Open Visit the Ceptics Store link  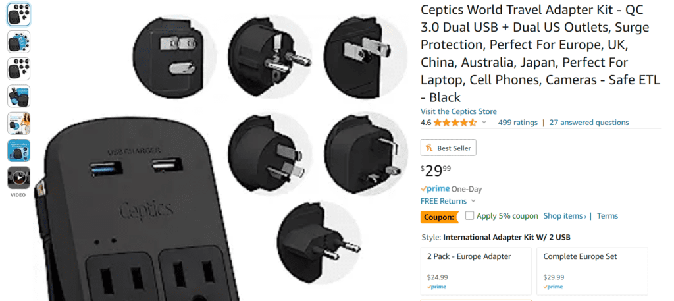click(458, 111)
